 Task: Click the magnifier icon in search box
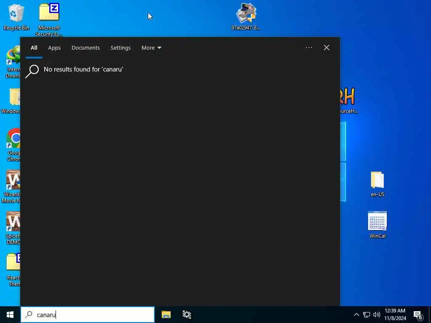point(29,315)
